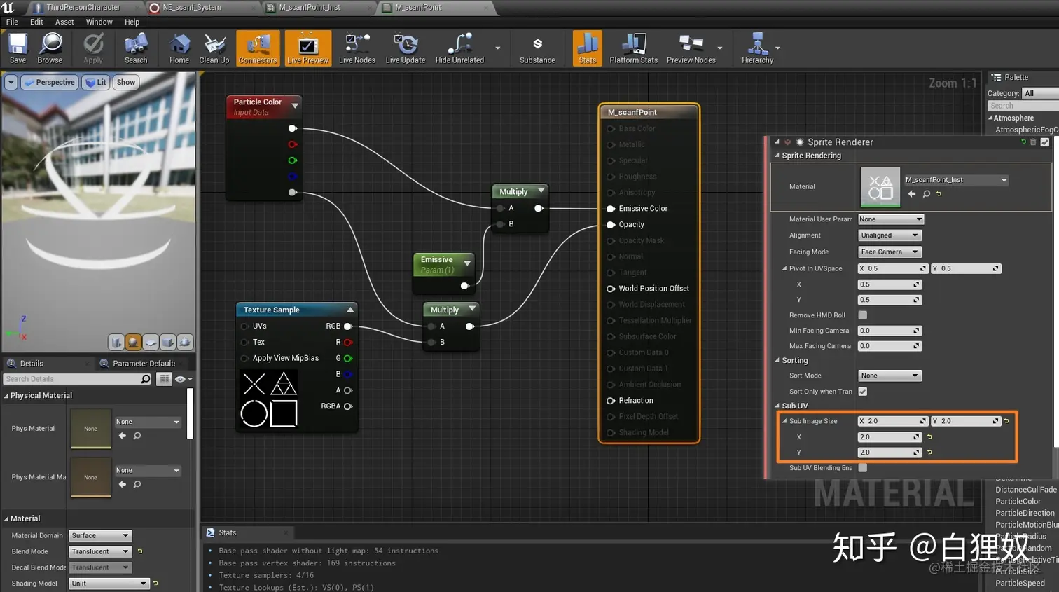Open Material User Param dropdown
This screenshot has width=1059, height=592.
pyautogui.click(x=891, y=219)
